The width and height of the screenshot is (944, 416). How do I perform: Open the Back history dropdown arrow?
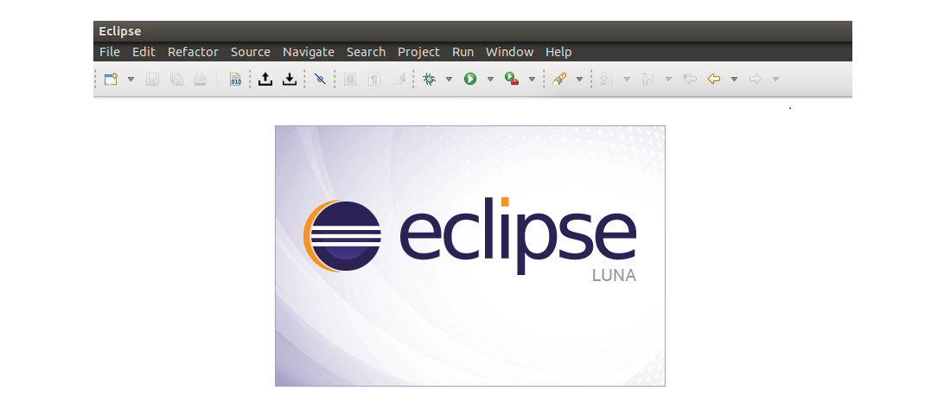734,79
